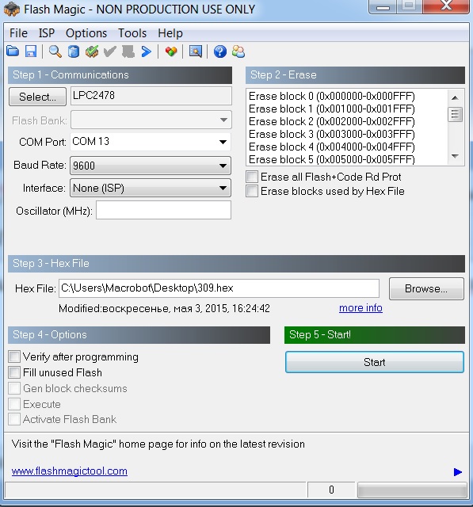The height and width of the screenshot is (507, 473).
Task: Click the Oscillator (MHz) input field
Action: pos(163,210)
